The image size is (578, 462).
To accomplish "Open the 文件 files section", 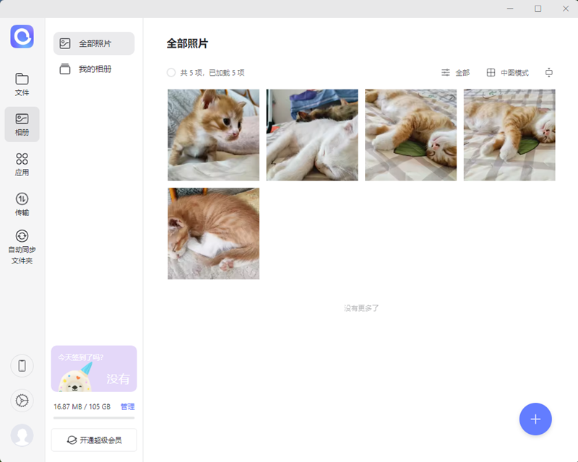I will (x=22, y=84).
